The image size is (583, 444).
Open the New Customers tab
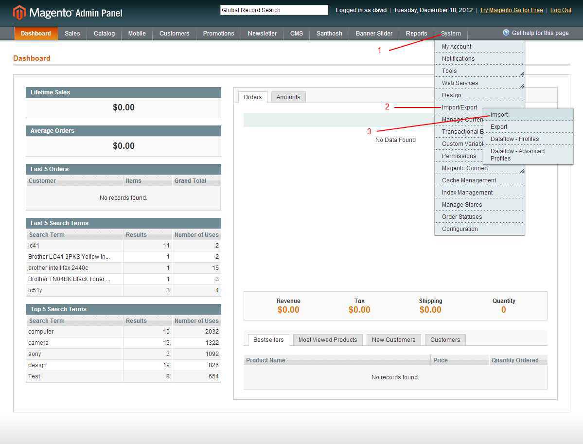click(x=393, y=339)
